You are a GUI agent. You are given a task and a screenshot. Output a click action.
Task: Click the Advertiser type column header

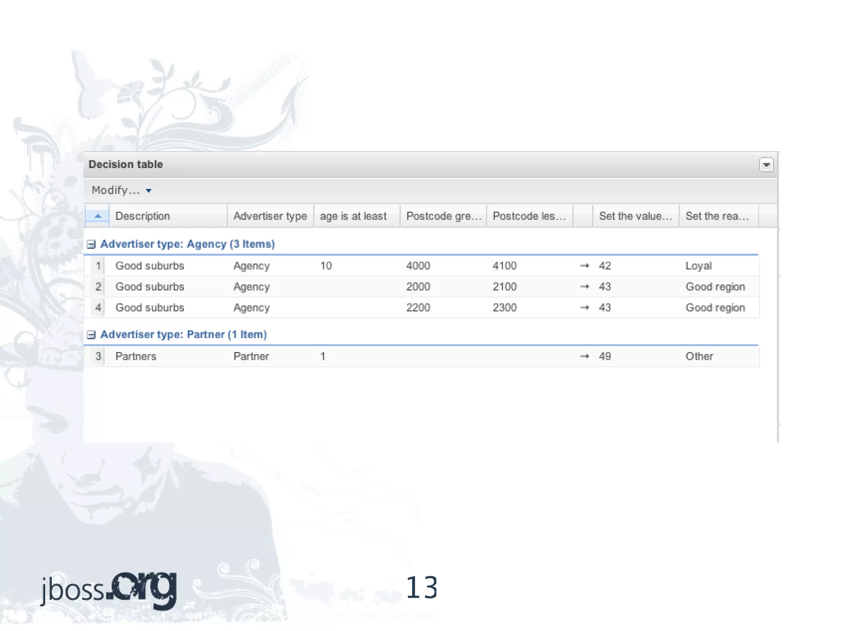coord(270,216)
